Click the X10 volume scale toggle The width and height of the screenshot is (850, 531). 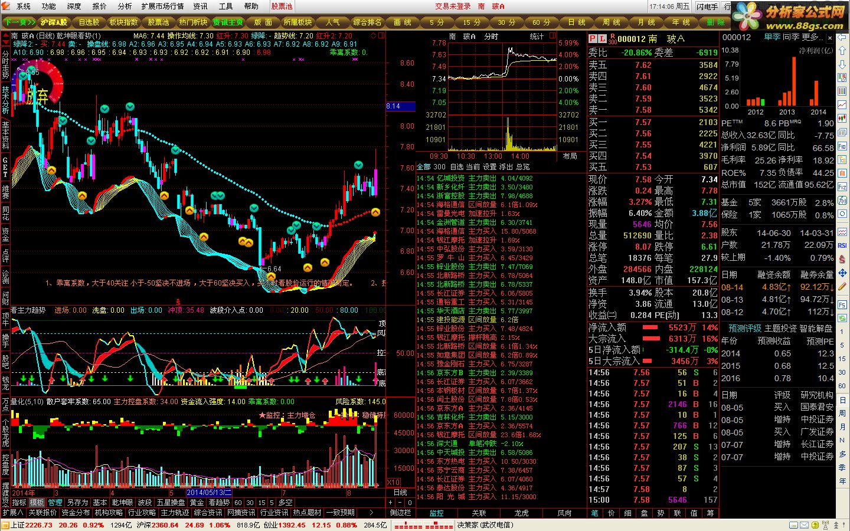(393, 483)
